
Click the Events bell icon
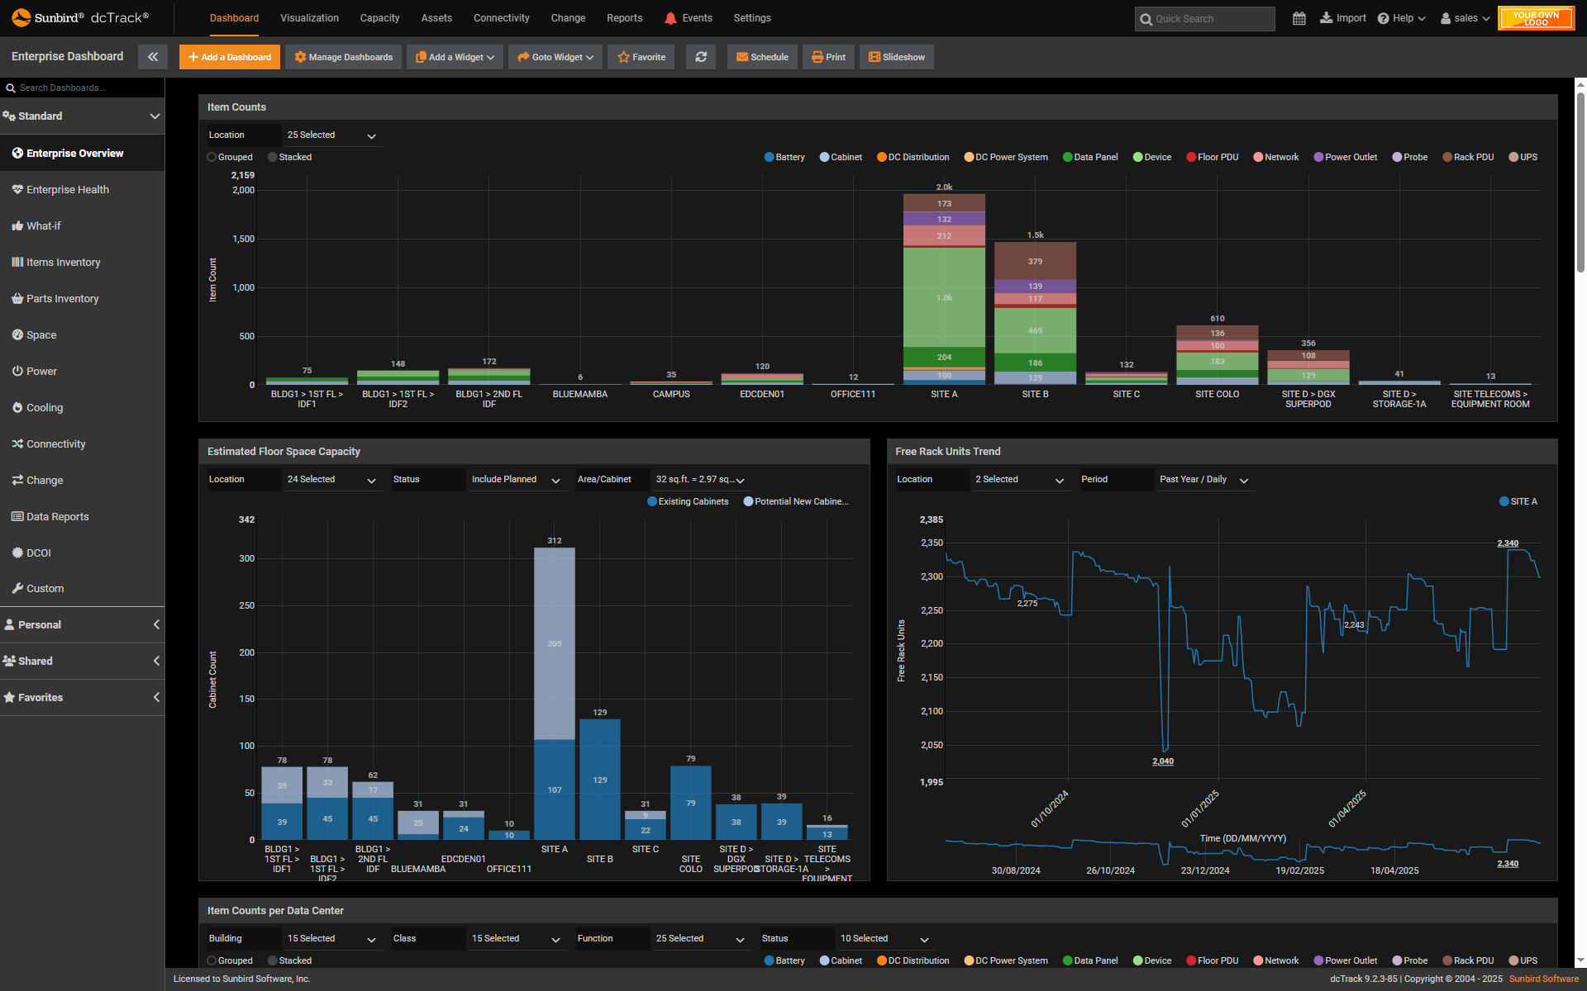pyautogui.click(x=670, y=18)
